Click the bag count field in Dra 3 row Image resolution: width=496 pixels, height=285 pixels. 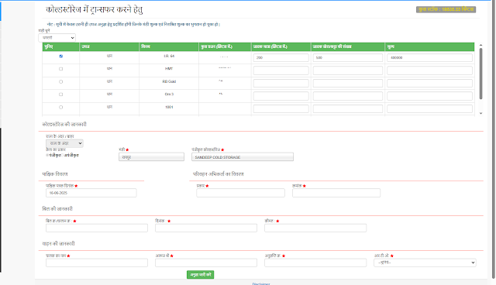click(348, 96)
